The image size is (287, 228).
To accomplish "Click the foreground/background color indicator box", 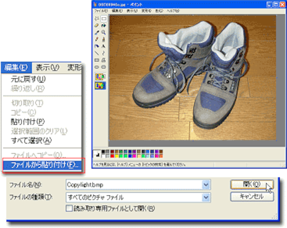I will click(x=97, y=154).
